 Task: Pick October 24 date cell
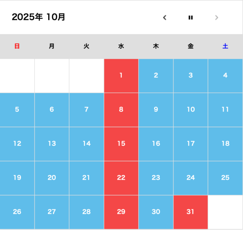(x=191, y=178)
